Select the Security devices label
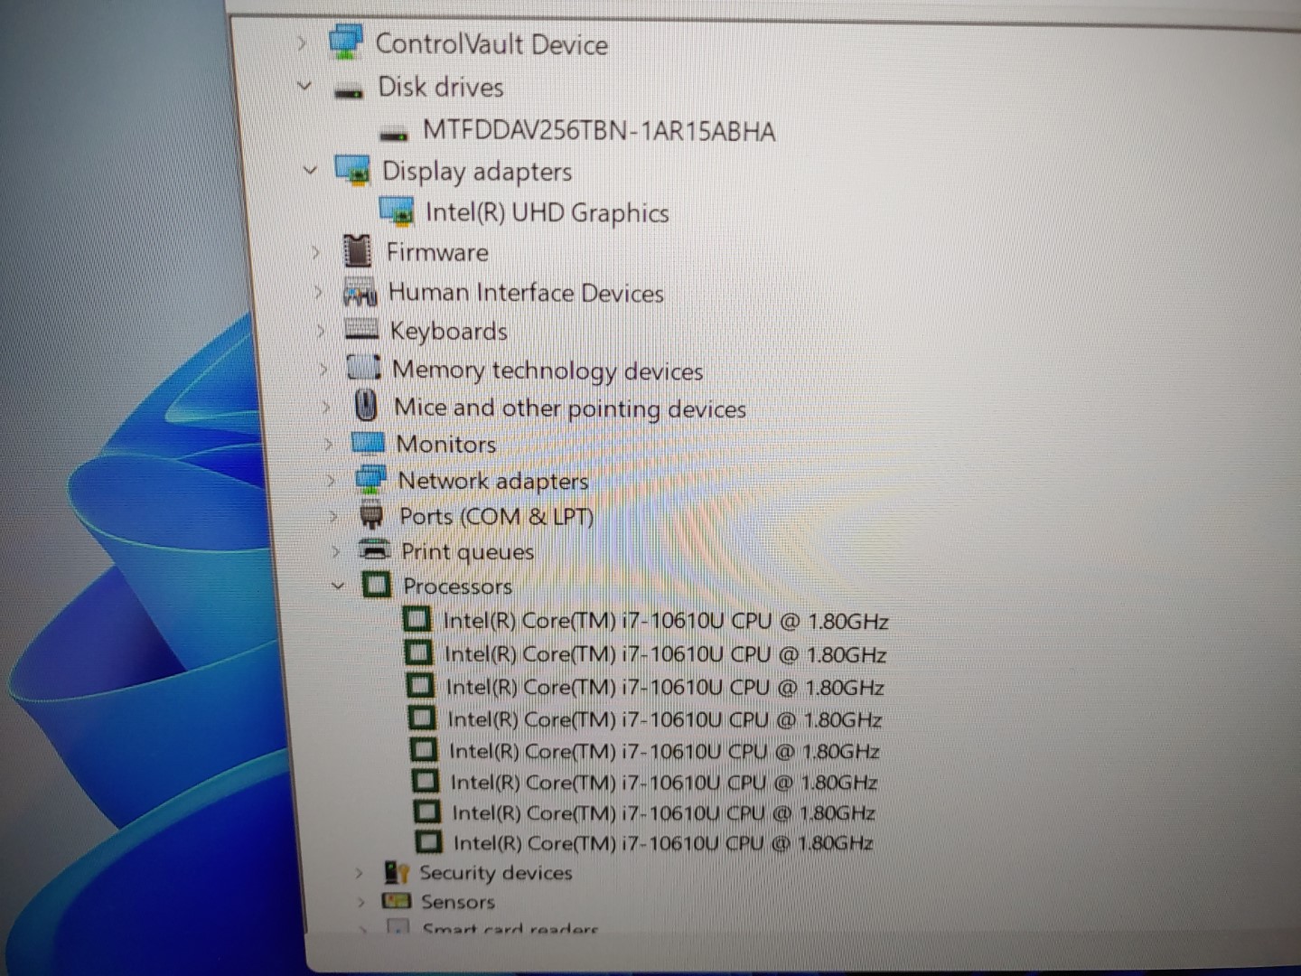The height and width of the screenshot is (976, 1301). pos(496,873)
